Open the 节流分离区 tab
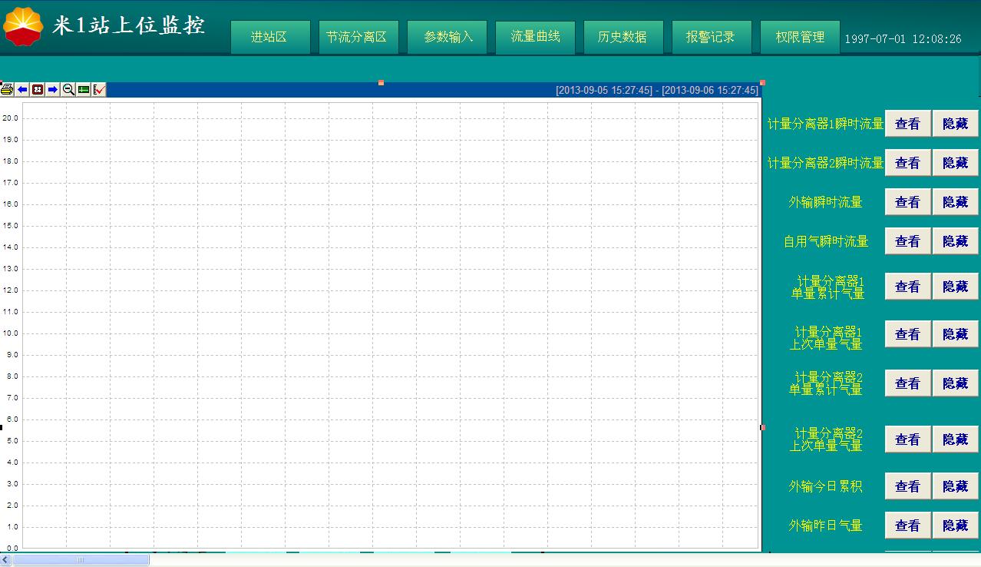The image size is (981, 567). 358,37
